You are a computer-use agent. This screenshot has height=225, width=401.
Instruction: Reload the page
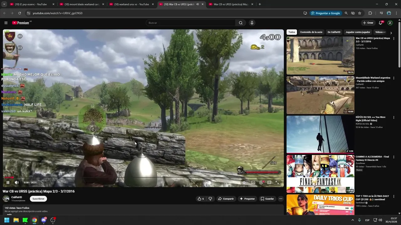[19, 13]
